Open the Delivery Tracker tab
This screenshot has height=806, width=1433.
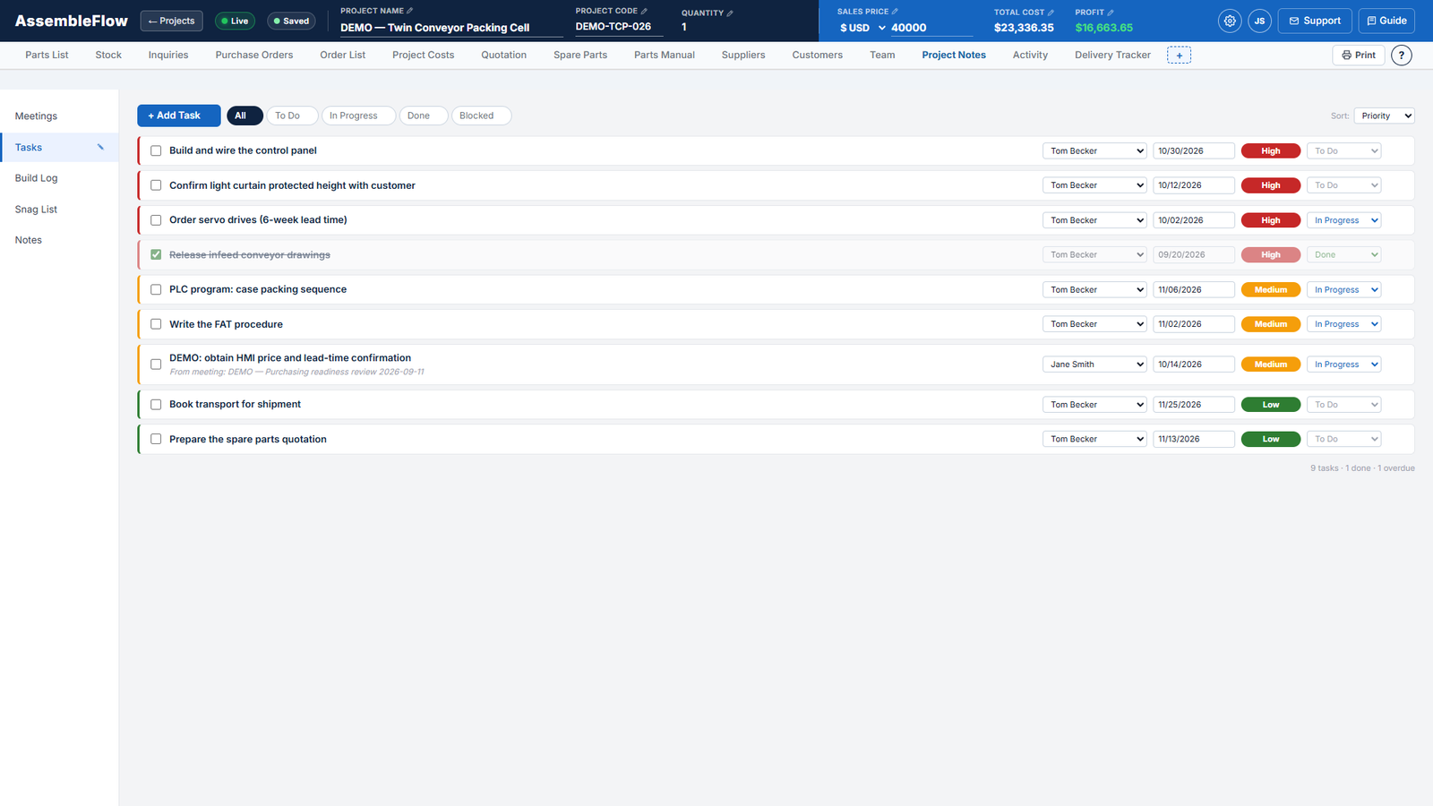pyautogui.click(x=1112, y=56)
